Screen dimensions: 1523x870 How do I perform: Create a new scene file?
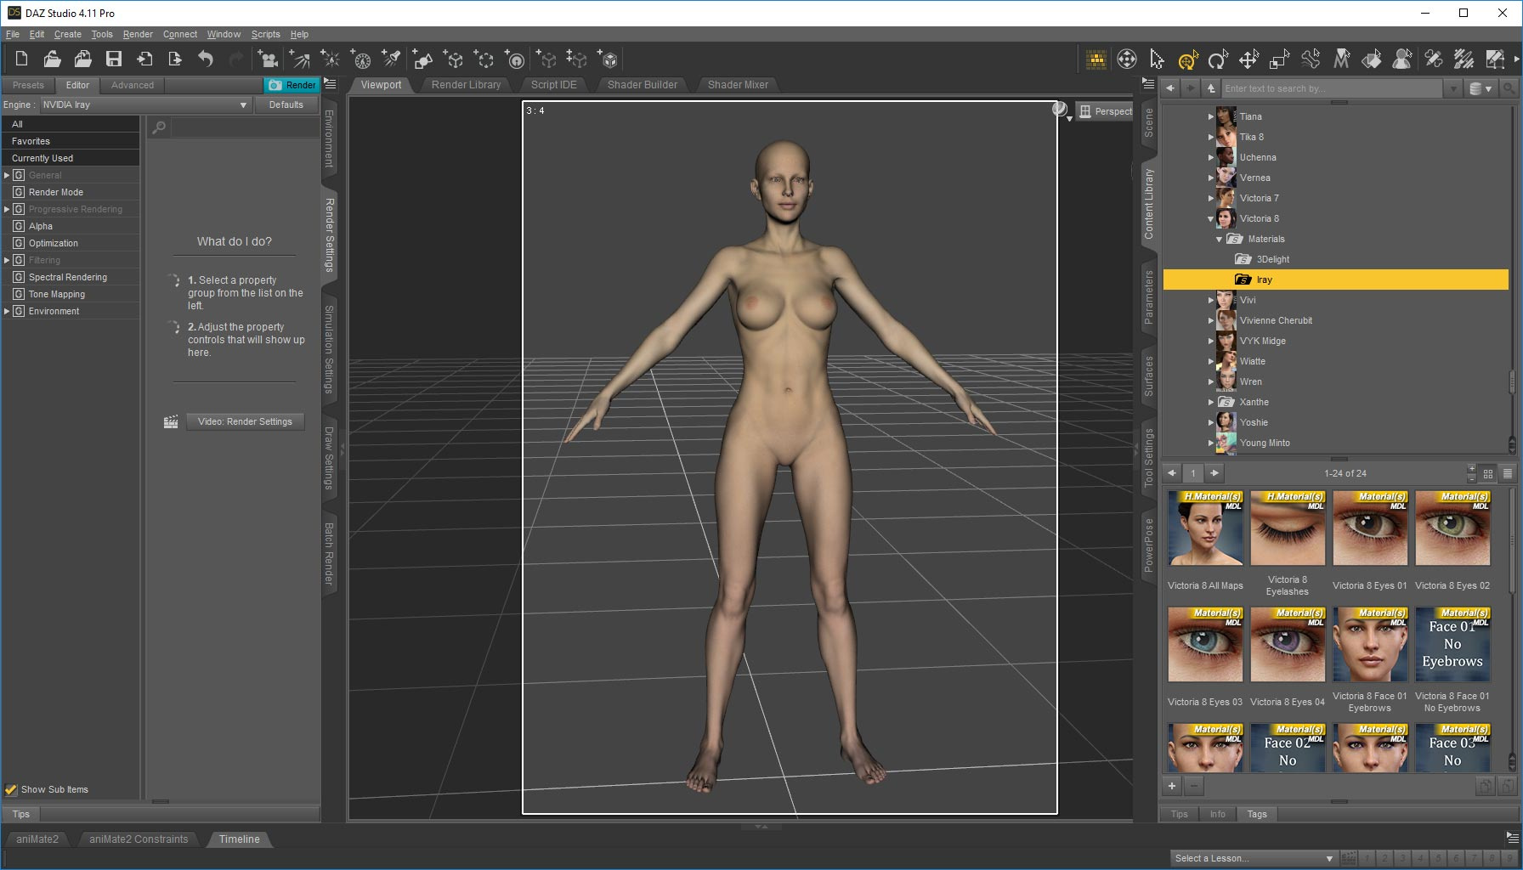point(21,59)
